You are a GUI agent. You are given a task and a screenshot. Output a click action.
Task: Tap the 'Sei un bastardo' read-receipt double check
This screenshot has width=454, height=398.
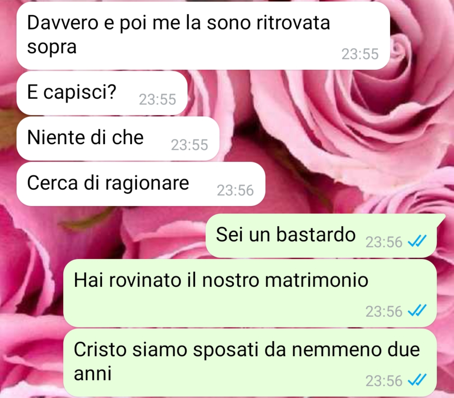point(417,241)
